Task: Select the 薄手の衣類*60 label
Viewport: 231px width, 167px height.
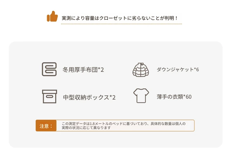Action: [174, 97]
